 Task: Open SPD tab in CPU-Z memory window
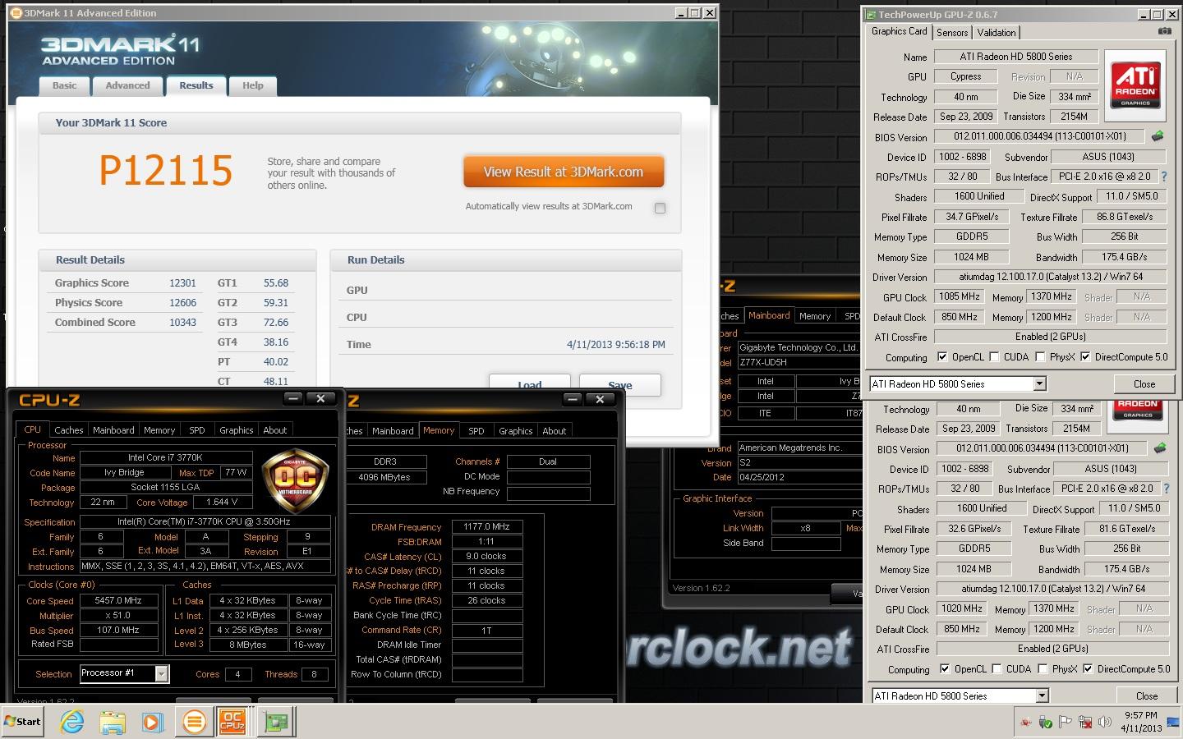click(476, 431)
